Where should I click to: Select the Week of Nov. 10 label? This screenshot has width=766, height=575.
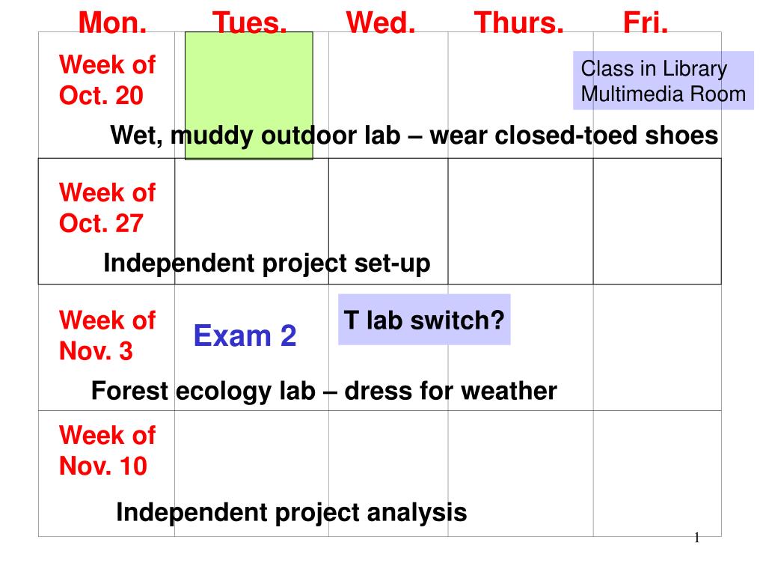tap(107, 450)
